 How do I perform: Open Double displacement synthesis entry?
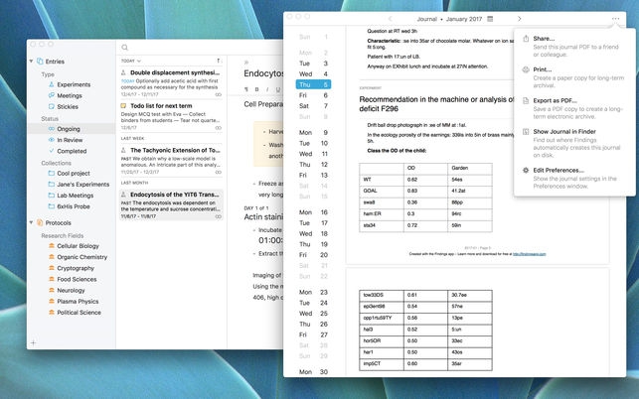[x=171, y=83]
